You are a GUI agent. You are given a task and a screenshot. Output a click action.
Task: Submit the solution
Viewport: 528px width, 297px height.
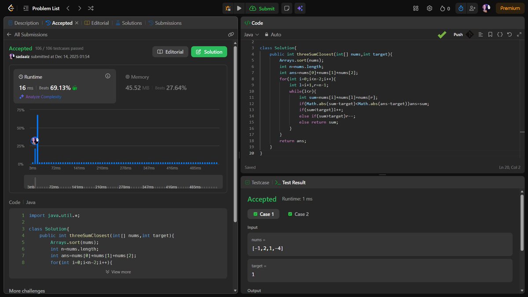point(261,8)
